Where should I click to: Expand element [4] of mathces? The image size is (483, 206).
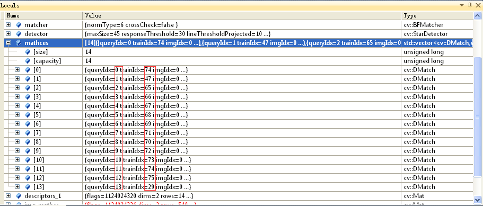click(17, 106)
